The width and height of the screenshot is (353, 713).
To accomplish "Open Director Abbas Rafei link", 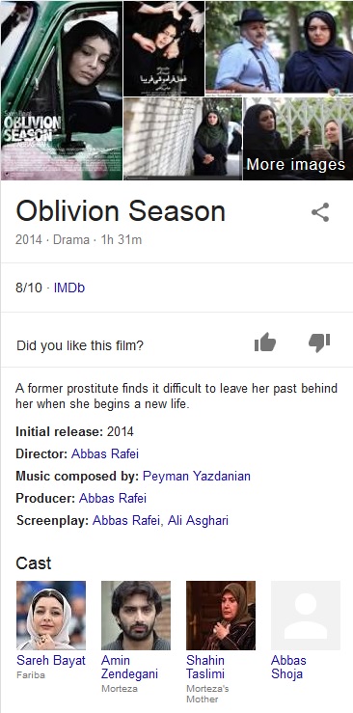I will pyautogui.click(x=105, y=453).
